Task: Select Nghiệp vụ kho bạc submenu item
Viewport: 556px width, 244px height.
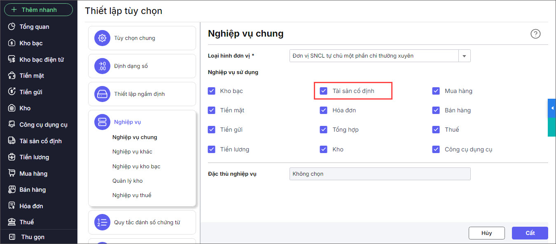Action: pyautogui.click(x=136, y=166)
